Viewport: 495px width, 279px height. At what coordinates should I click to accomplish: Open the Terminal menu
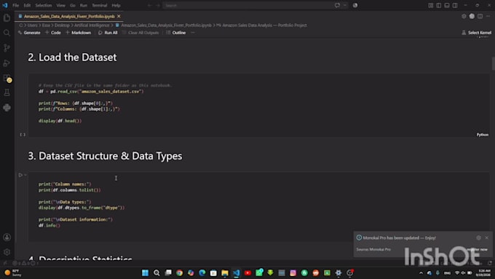click(100, 5)
